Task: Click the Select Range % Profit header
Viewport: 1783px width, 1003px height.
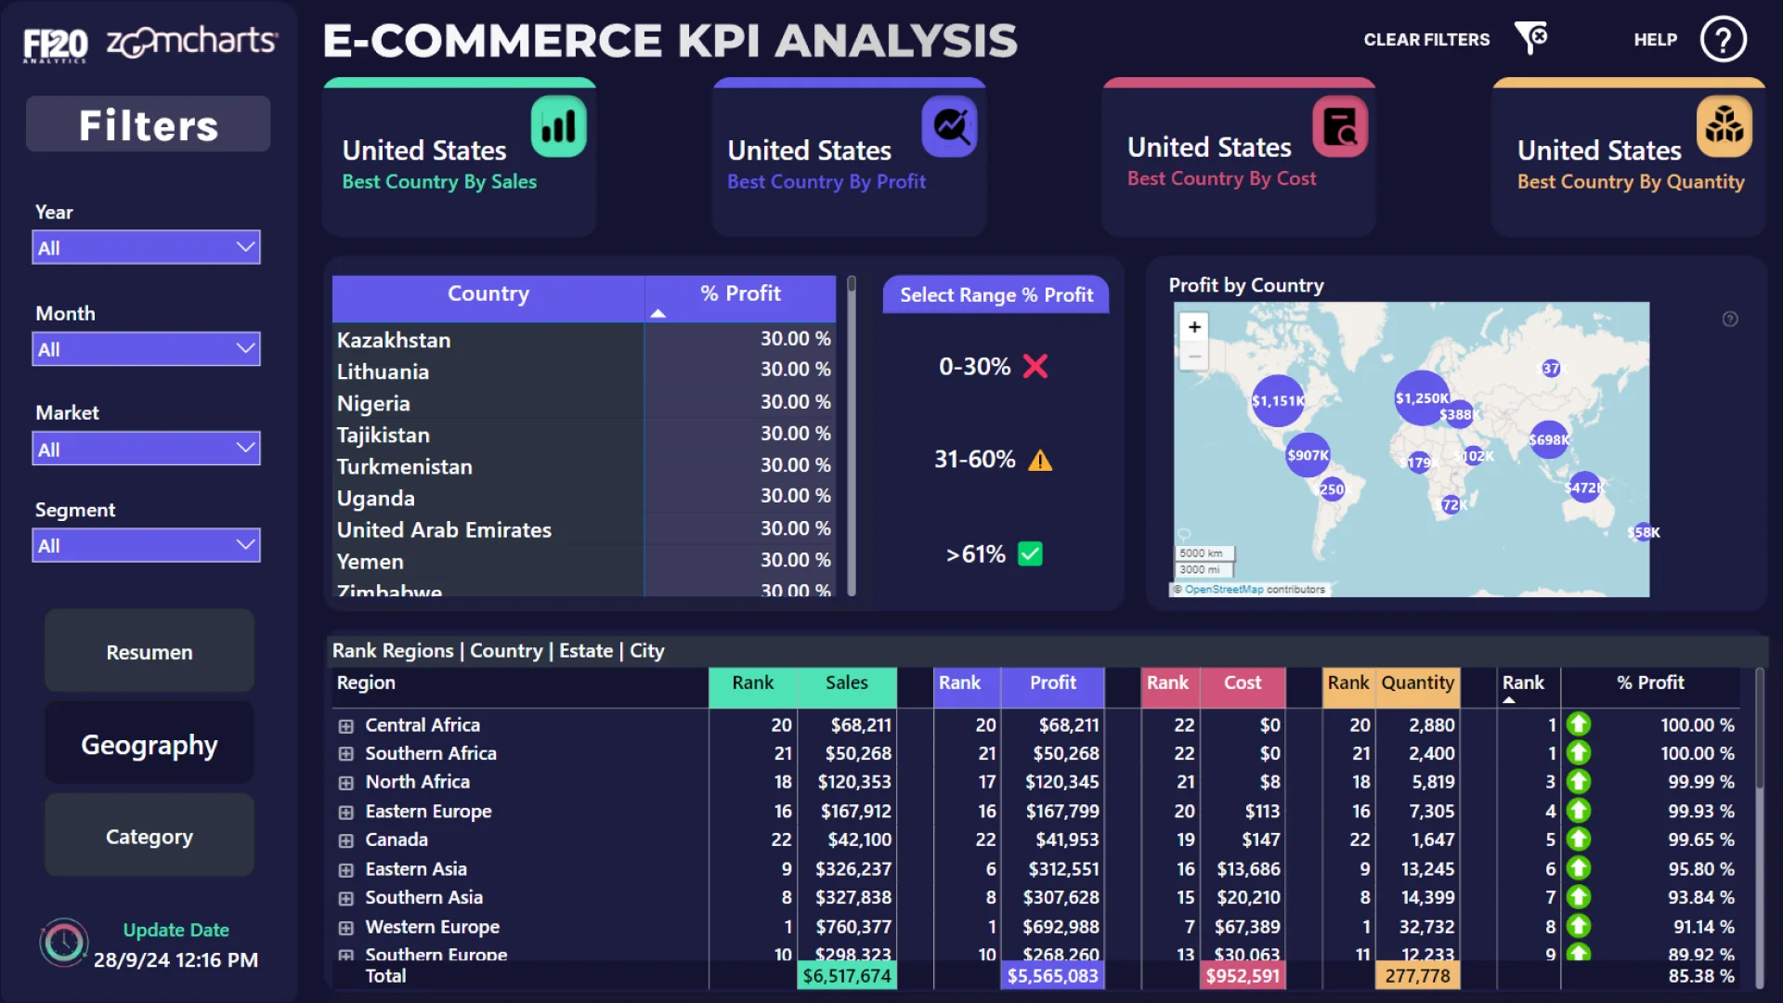Action: pos(996,294)
